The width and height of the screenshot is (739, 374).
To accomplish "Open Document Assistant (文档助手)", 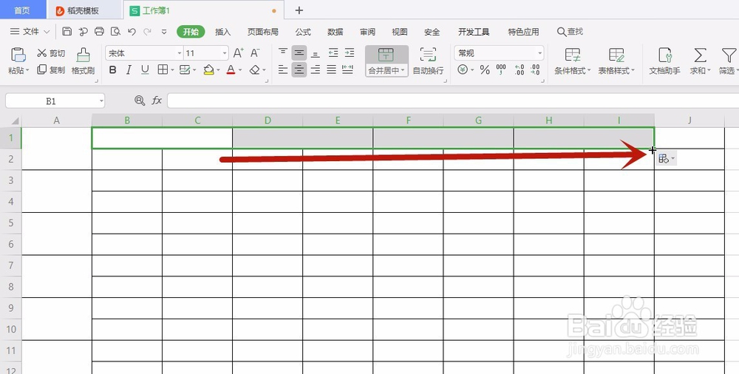I will (x=665, y=61).
